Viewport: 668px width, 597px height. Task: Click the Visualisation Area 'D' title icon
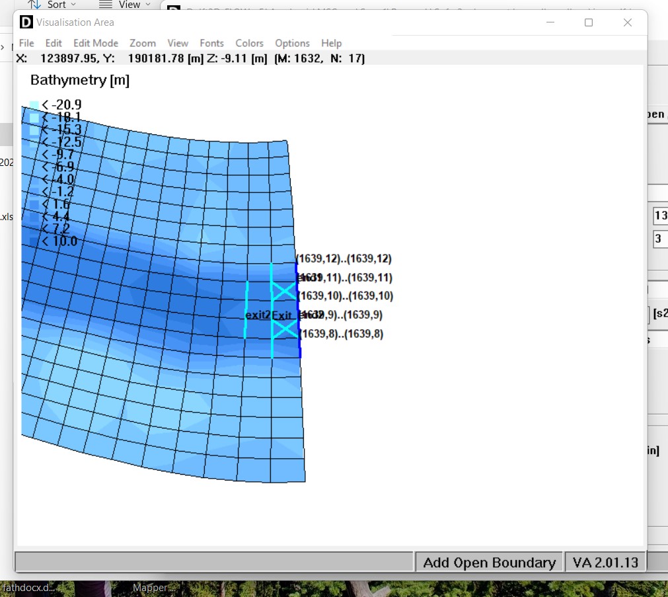pyautogui.click(x=26, y=22)
